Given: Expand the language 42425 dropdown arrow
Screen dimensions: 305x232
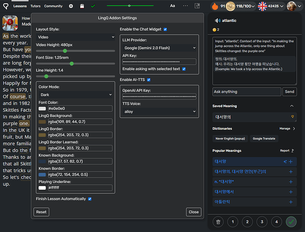Looking at the screenshot, I should pyautogui.click(x=282, y=7).
